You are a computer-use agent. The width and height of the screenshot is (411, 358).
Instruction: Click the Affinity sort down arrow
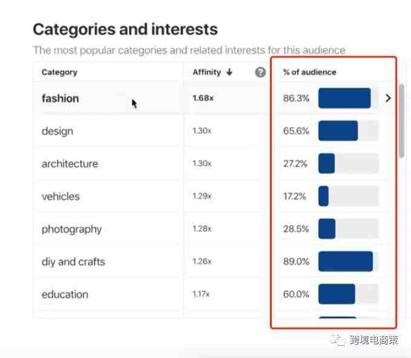(229, 72)
